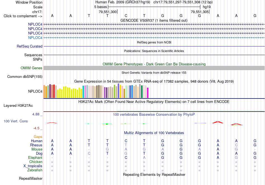The height and width of the screenshot is (185, 265).
Task: Select the 'Chicken' alignment row label
Action: (x=36, y=162)
